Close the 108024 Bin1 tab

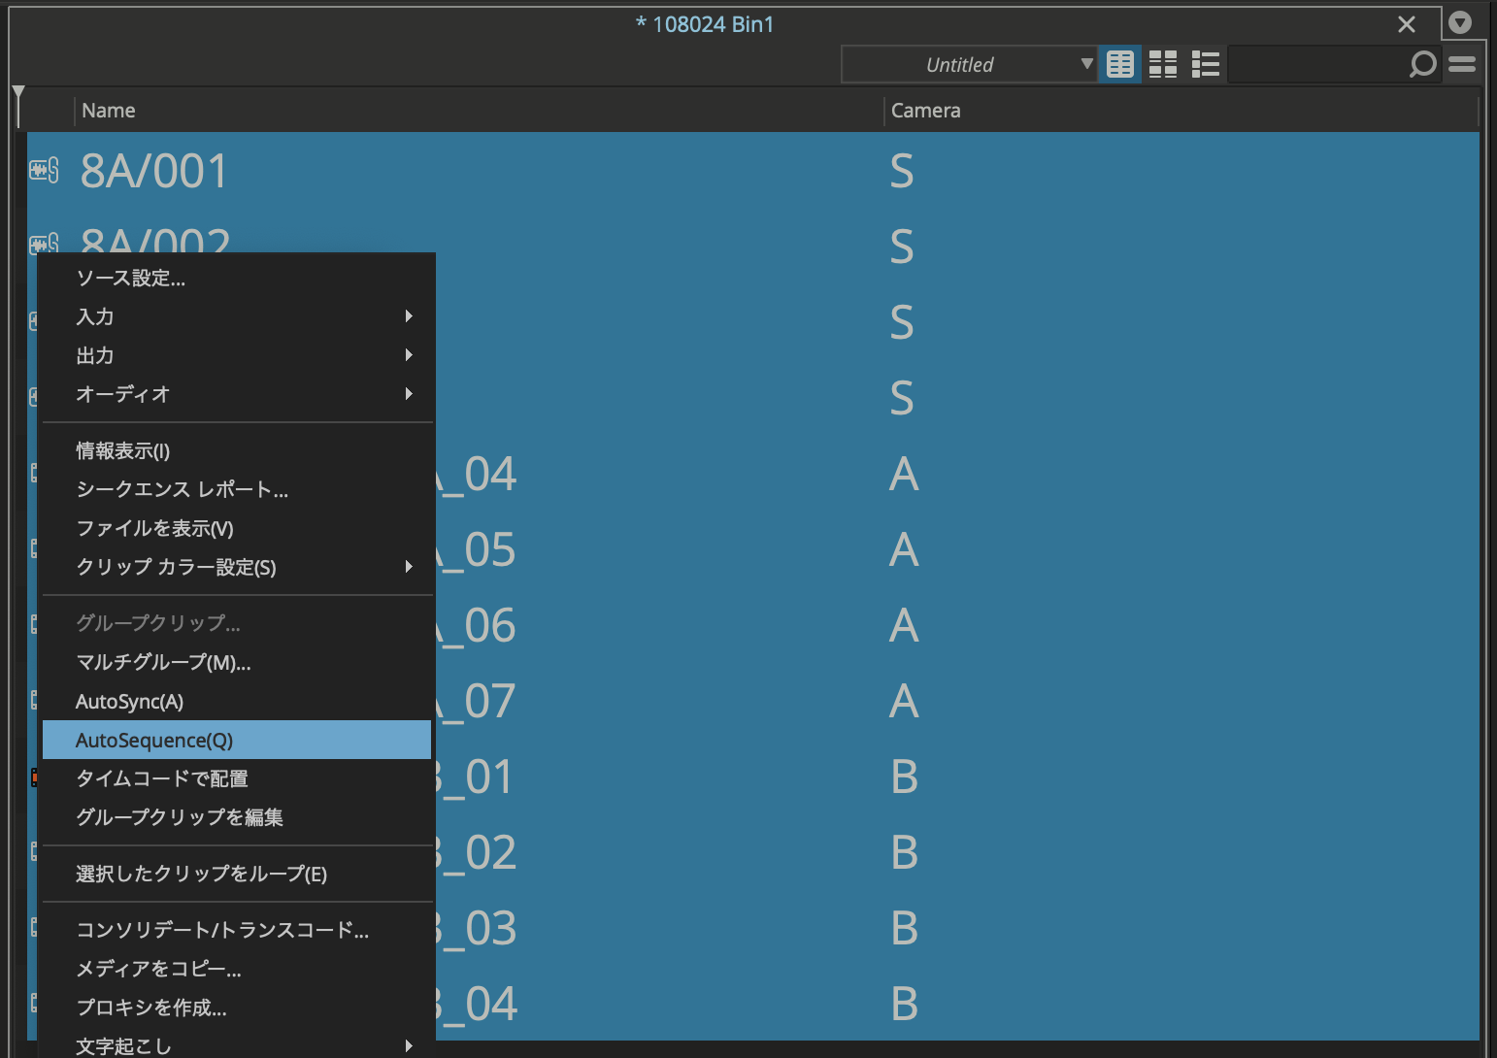coord(1406,24)
